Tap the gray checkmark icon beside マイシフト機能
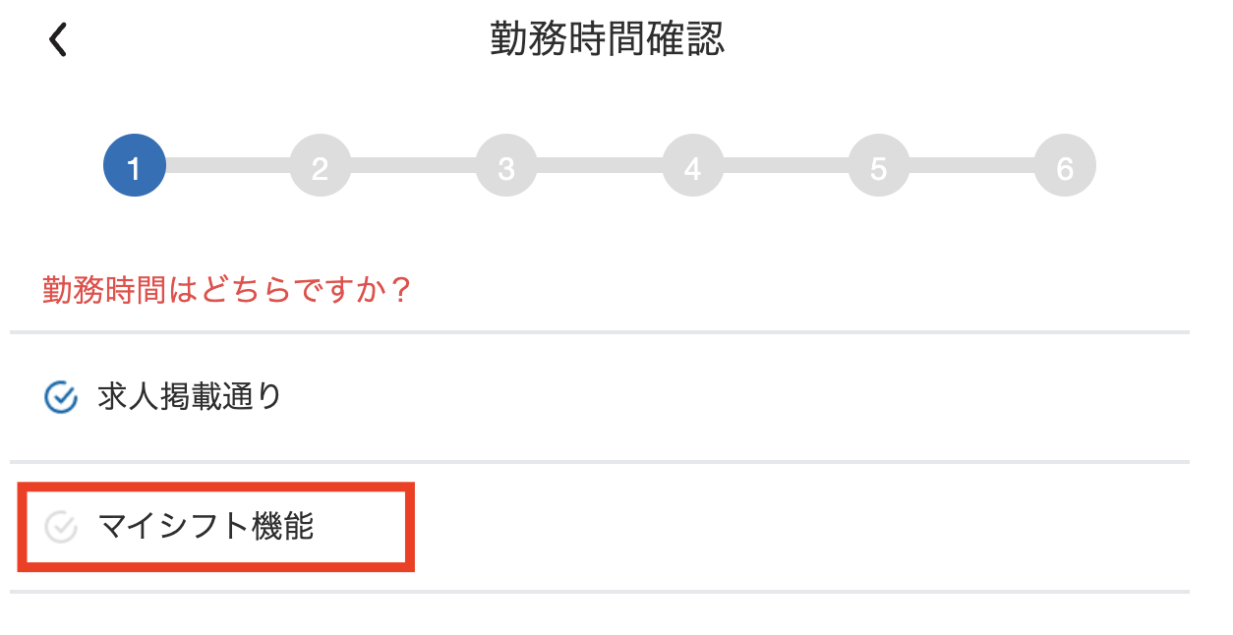This screenshot has height=635, width=1233. pos(61,527)
